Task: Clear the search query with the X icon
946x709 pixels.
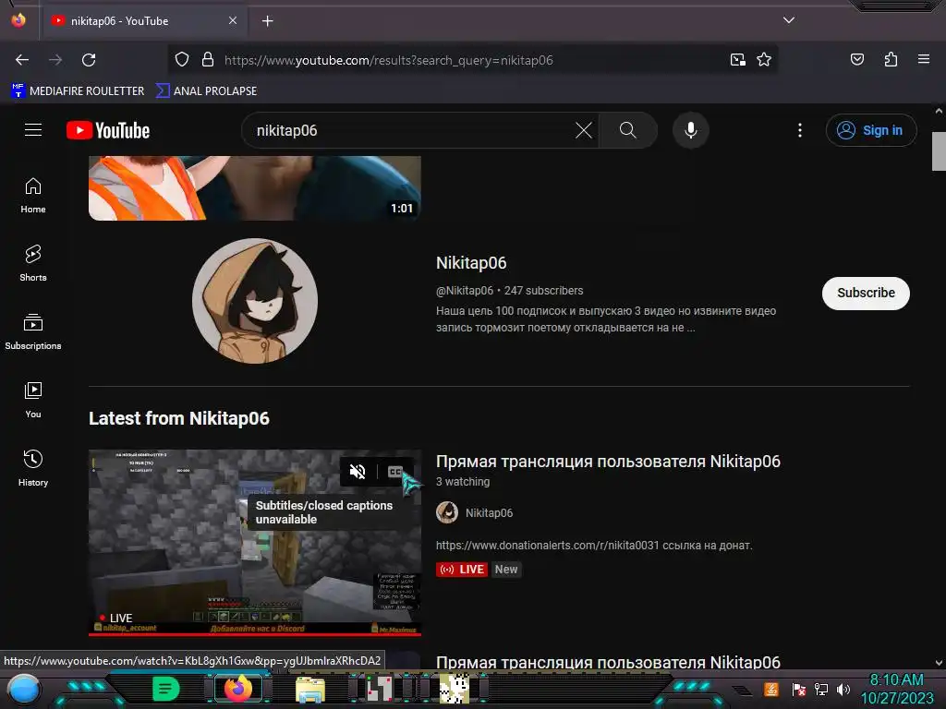Action: pos(584,130)
